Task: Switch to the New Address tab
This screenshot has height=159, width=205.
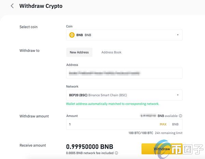Action: click(79, 52)
